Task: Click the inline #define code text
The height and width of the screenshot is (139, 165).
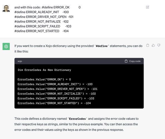Action: click(102, 46)
